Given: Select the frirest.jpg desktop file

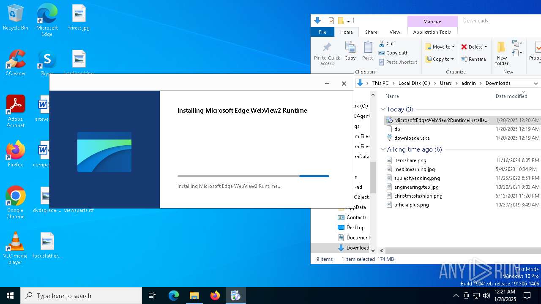Looking at the screenshot, I should pyautogui.click(x=79, y=18).
